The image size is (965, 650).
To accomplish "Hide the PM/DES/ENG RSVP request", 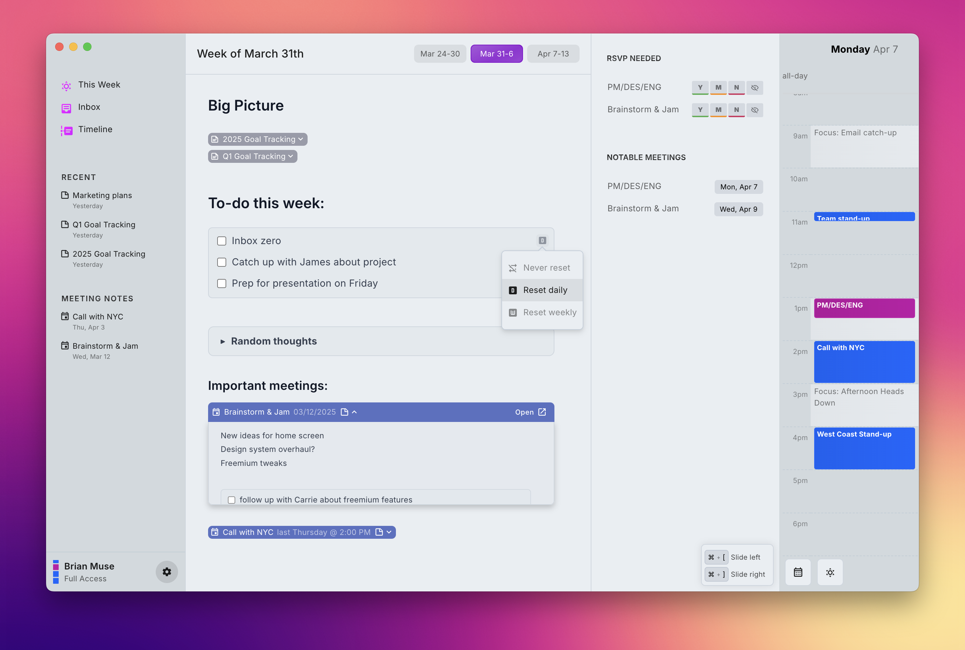I will coord(754,88).
